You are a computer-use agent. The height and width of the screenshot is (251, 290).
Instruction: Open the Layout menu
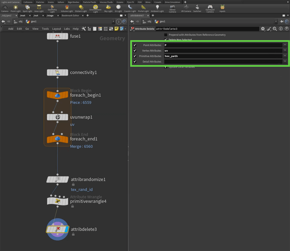56,29
